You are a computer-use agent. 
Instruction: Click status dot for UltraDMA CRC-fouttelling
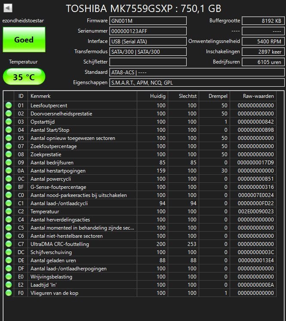click(9, 244)
